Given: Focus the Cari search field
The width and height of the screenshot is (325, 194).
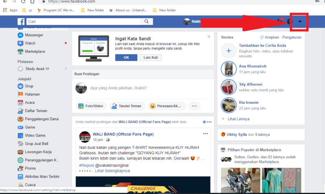Looking at the screenshot, I should point(84,22).
